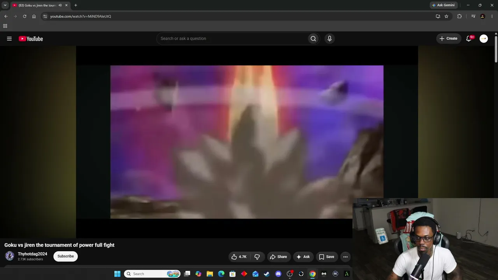Like the Goku vs Jiren video
Image resolution: width=498 pixels, height=280 pixels.
point(239,257)
